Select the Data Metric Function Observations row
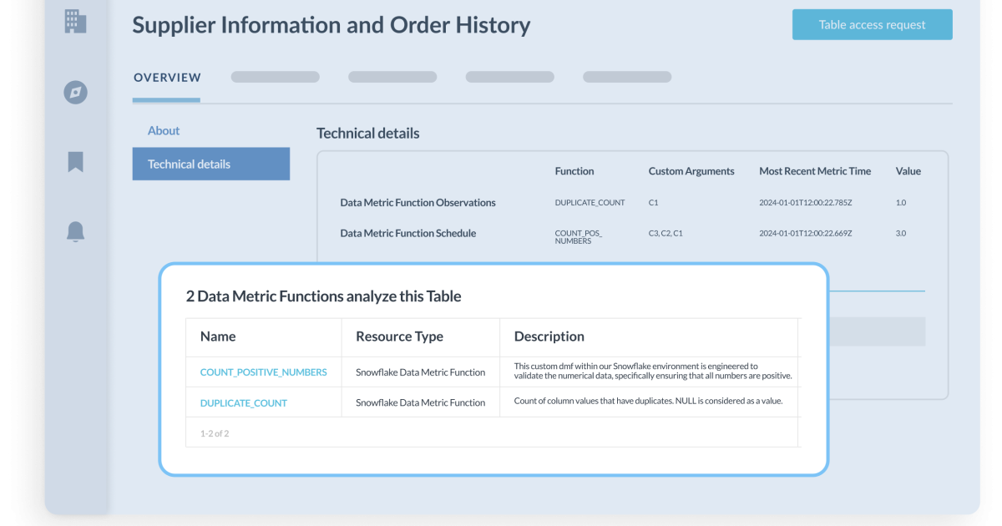 [x=417, y=203]
